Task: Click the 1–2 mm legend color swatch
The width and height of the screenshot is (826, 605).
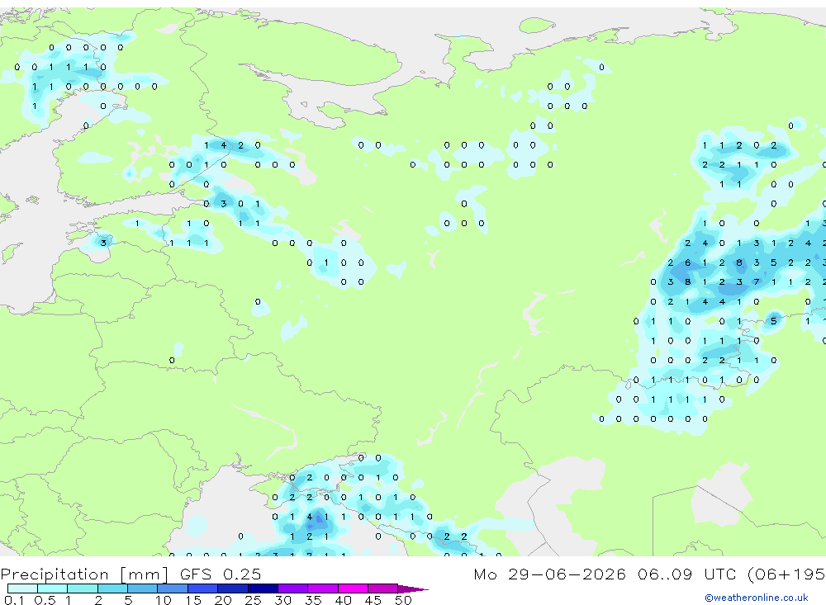Action: click(x=82, y=588)
